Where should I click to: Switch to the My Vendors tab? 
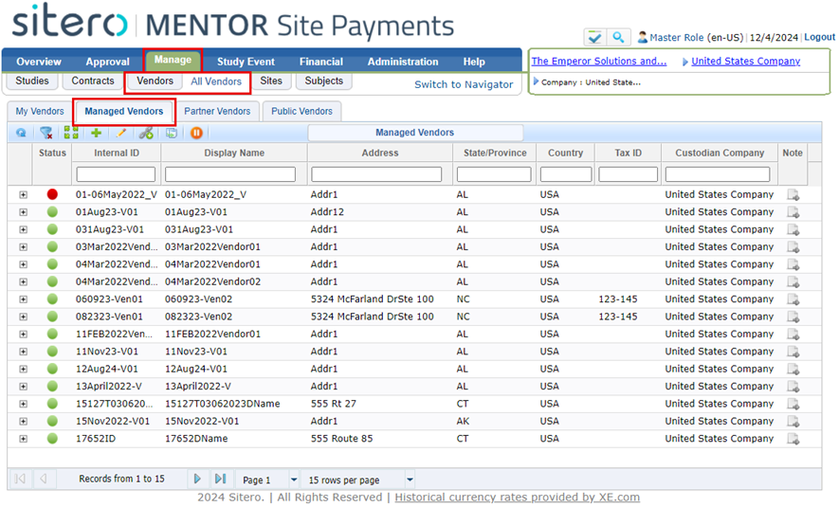tap(40, 111)
